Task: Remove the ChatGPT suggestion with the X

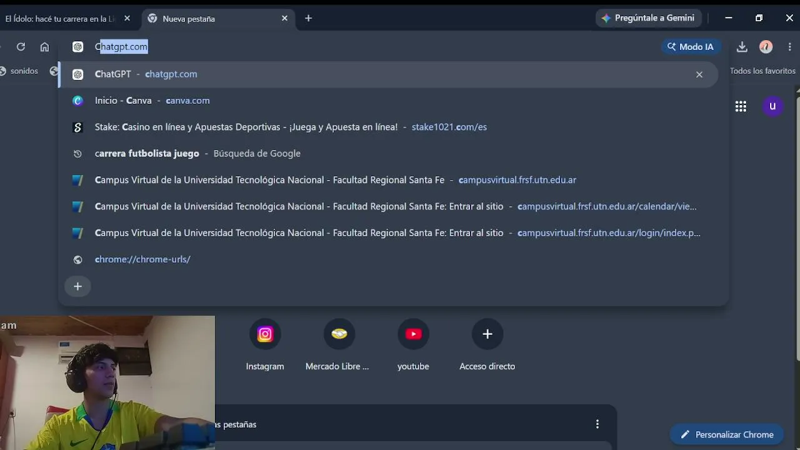Action: [699, 74]
